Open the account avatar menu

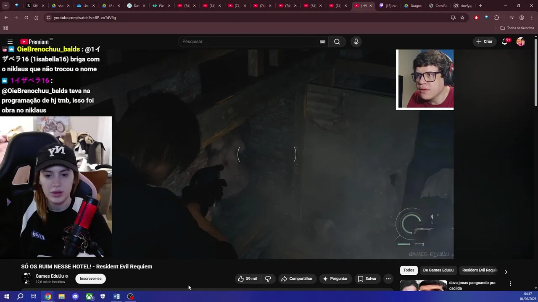pyautogui.click(x=521, y=42)
